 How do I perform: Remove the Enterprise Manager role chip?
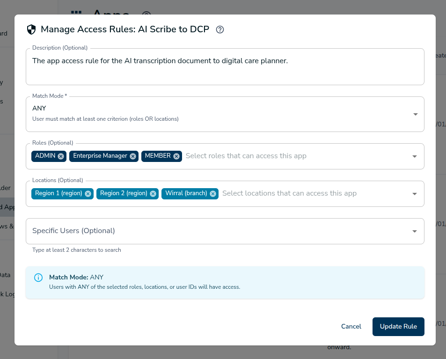[132, 156]
